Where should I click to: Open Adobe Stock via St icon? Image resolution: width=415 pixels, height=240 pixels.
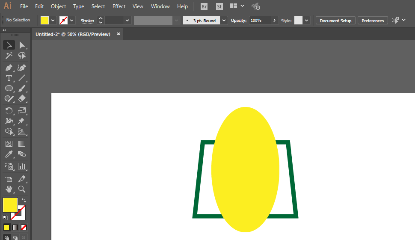click(x=219, y=6)
